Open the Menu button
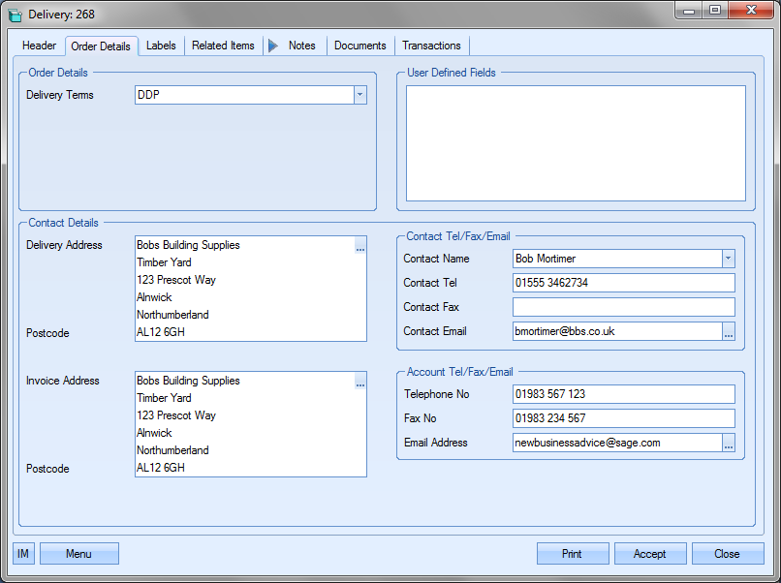This screenshot has width=781, height=583. coord(78,554)
